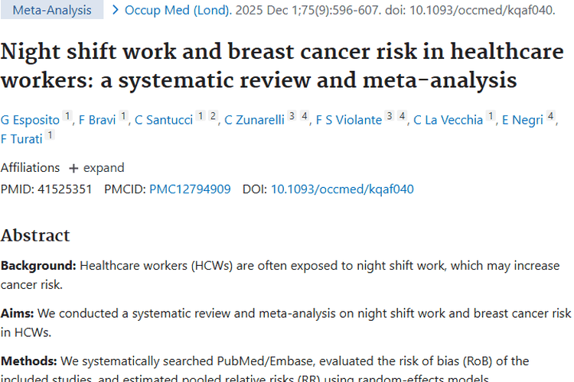Select author F Bravi

click(96, 120)
